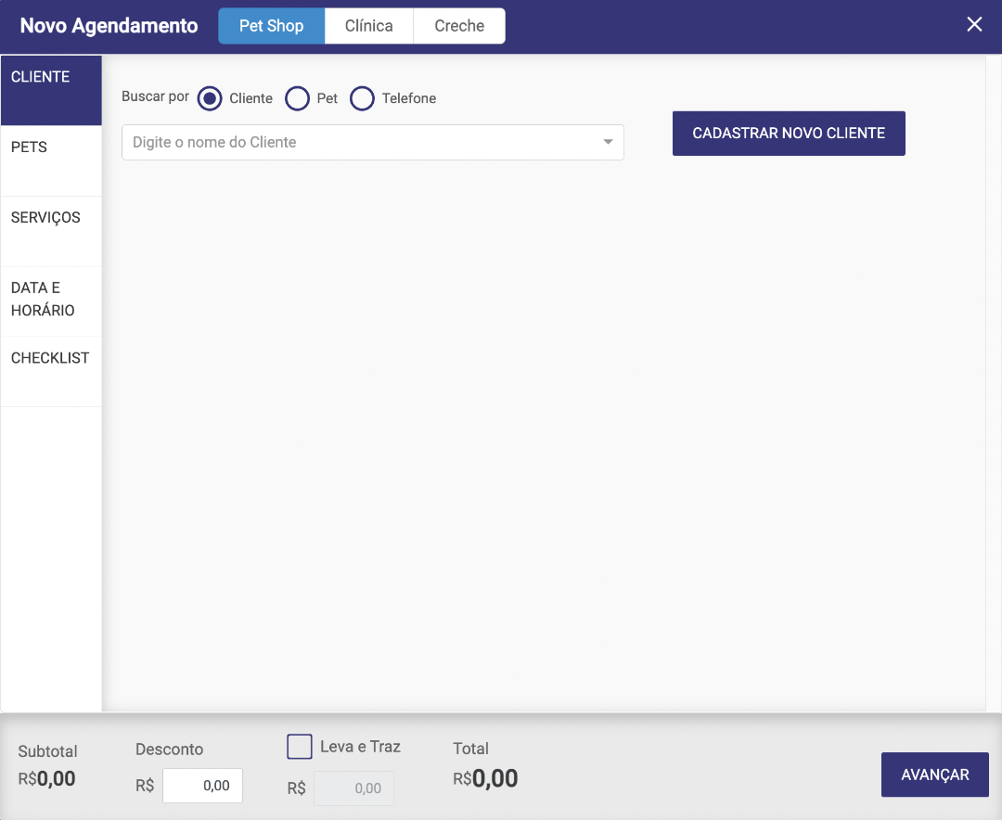The image size is (1002, 820).
Task: Click the 'Digite o nome do Cliente' field
Action: (362, 143)
